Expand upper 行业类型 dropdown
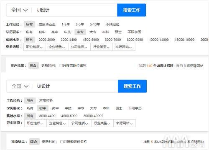 click(x=102, y=47)
